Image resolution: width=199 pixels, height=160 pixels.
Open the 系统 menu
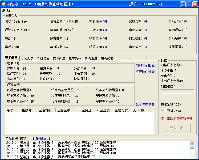[x=6, y=10]
